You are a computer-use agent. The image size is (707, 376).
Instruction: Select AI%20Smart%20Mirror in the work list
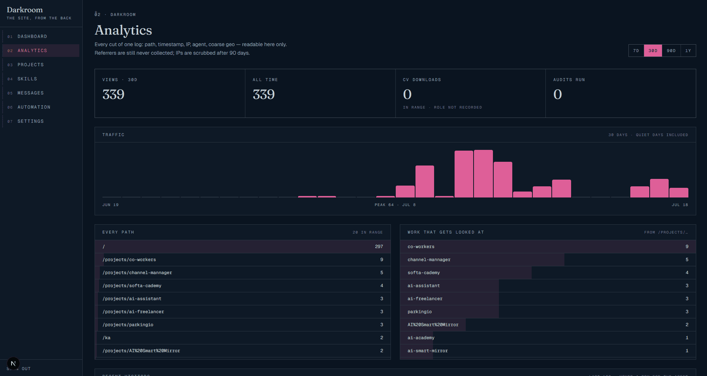coord(548,325)
